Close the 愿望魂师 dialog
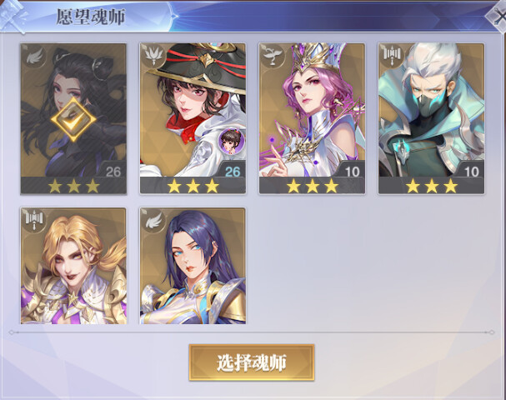This screenshot has width=506, height=400. point(498,17)
